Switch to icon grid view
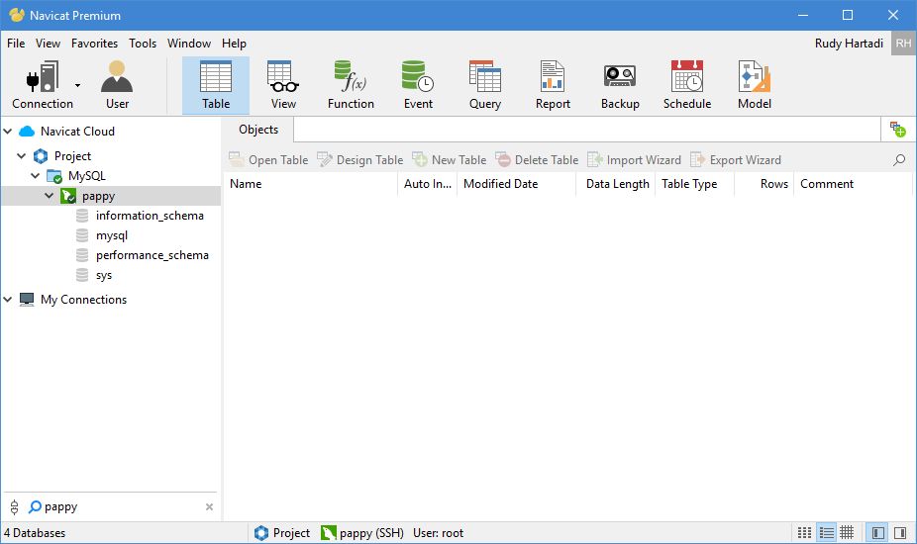Image resolution: width=917 pixels, height=544 pixels. [x=805, y=533]
